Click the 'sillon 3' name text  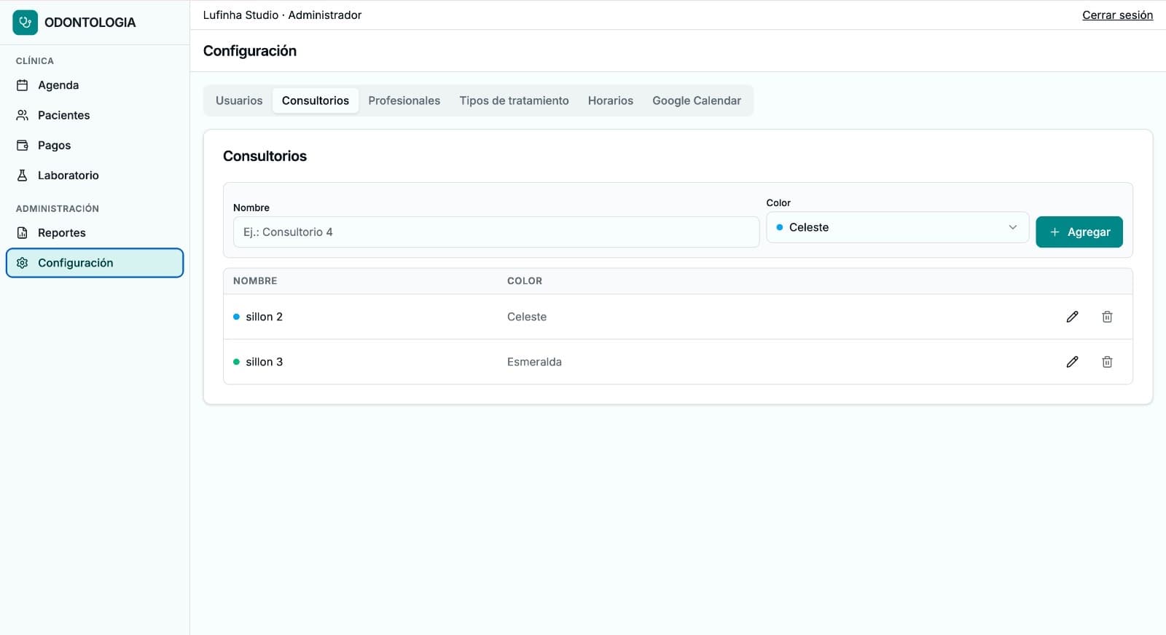[265, 362]
